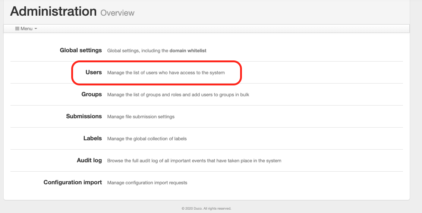Open the Menu dropdown
The height and width of the screenshot is (213, 422).
click(x=26, y=29)
